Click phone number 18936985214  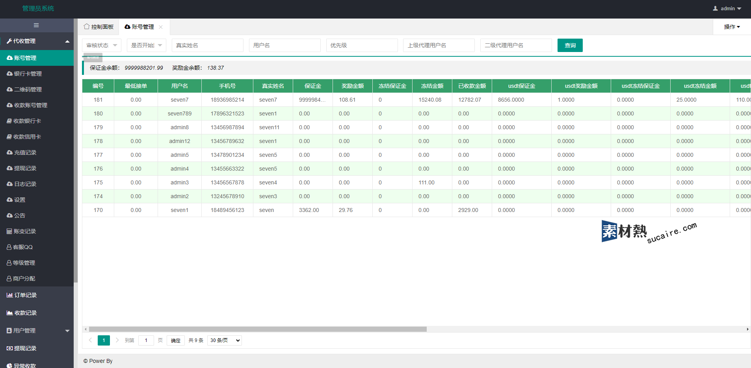[227, 100]
